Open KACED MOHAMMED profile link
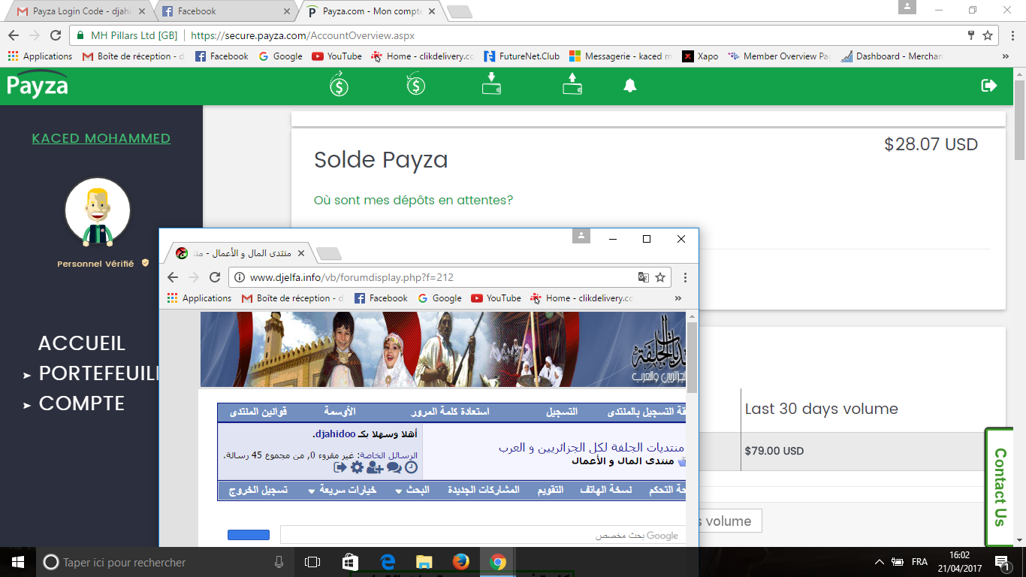Screen dimensions: 1026x577 pyautogui.click(x=101, y=138)
